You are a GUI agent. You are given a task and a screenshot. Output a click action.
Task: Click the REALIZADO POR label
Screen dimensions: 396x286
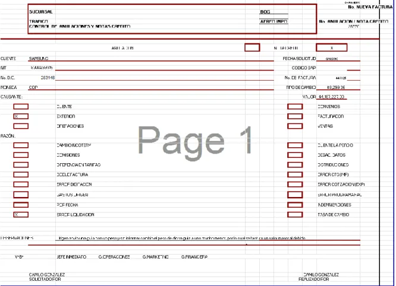pyautogui.click(x=313, y=279)
